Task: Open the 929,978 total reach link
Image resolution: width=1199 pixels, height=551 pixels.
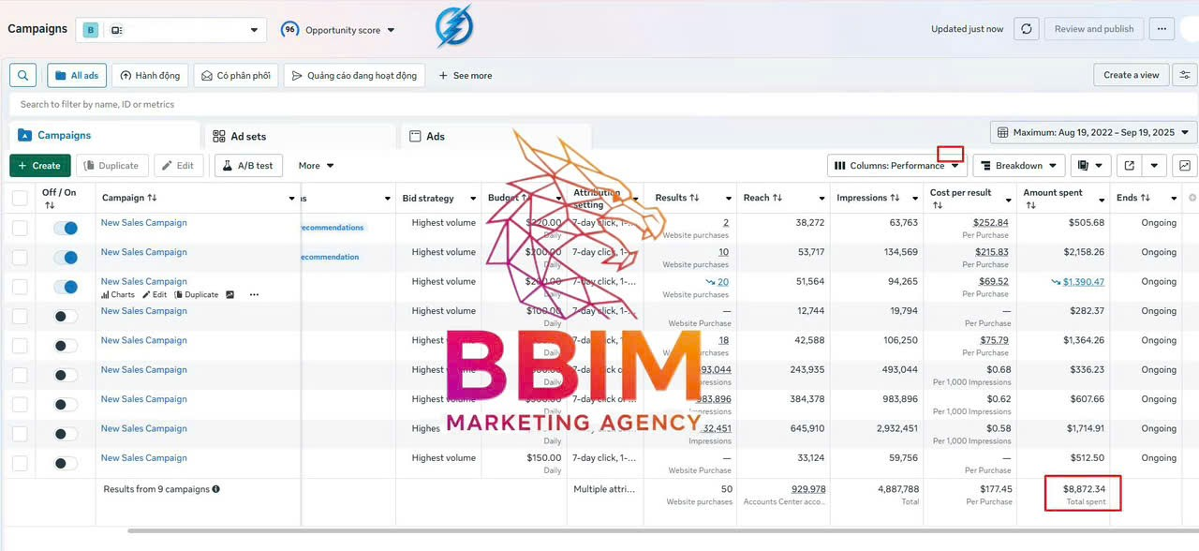Action: click(x=808, y=489)
